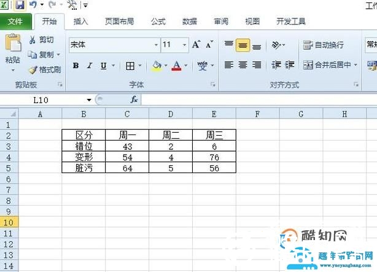This screenshot has height=272, width=377.
Task: Click the Decrease Indent icon
Action: (276, 65)
